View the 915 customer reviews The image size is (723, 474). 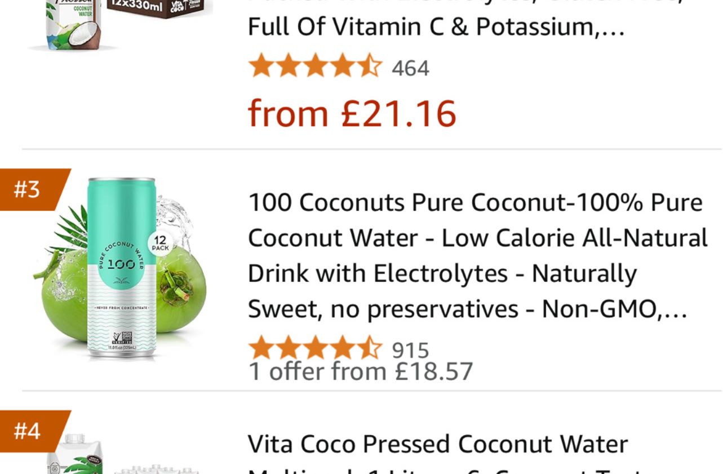[x=410, y=350]
